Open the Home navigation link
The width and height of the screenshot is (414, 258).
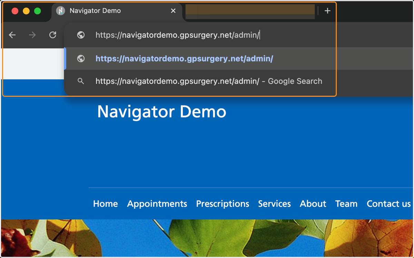[106, 204]
